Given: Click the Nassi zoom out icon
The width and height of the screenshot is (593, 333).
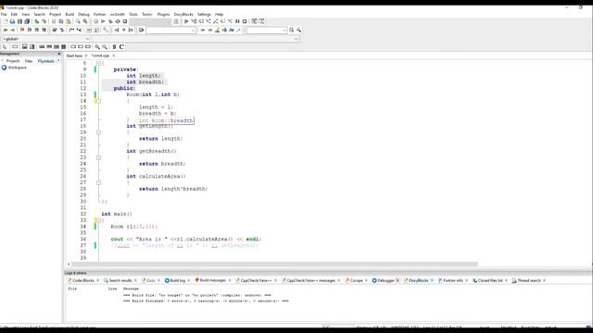Looking at the screenshot, I should tap(105, 47).
